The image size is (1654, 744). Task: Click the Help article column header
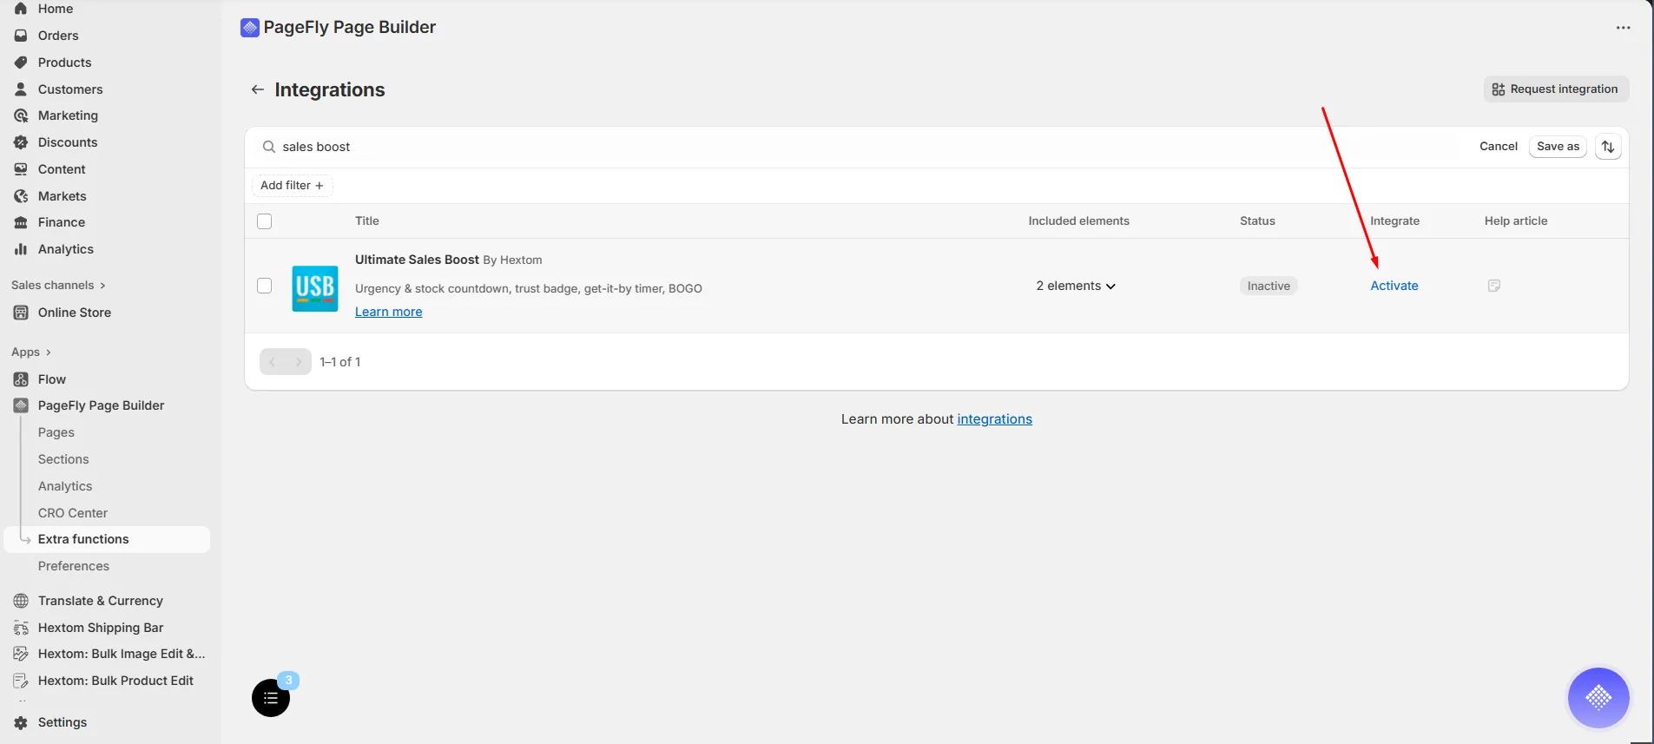pyautogui.click(x=1516, y=221)
